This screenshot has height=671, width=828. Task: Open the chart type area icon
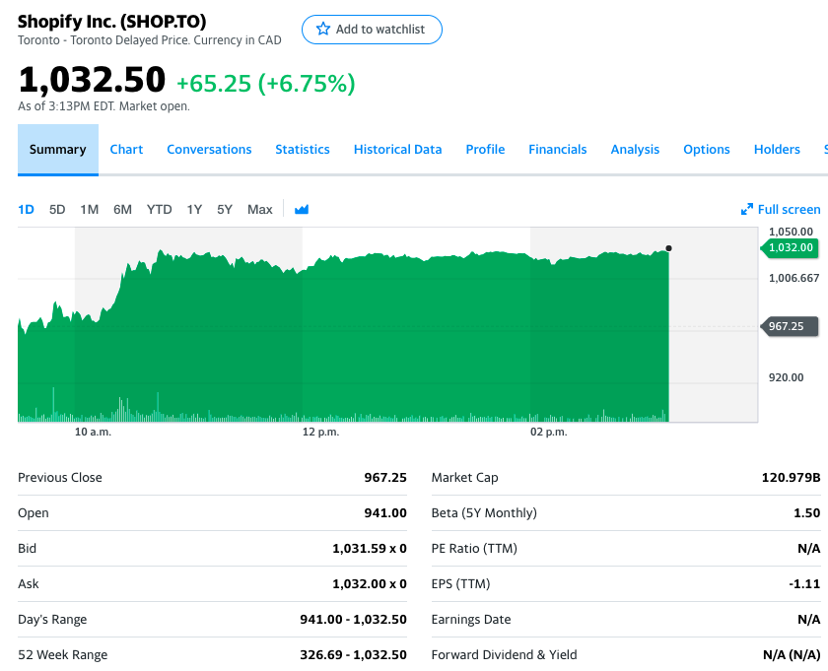302,209
